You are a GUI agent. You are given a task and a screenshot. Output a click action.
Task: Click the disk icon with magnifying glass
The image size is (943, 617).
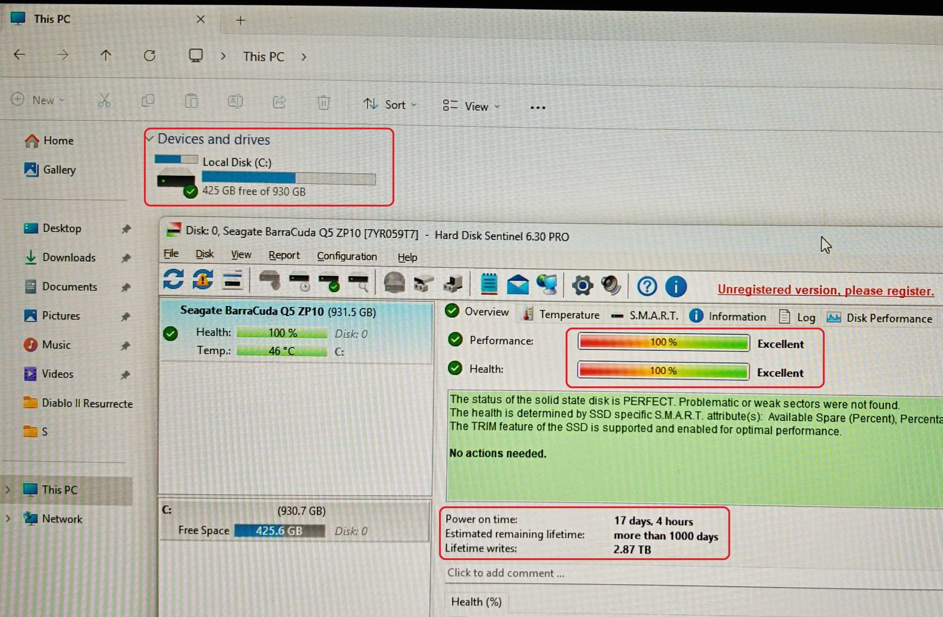click(x=359, y=283)
